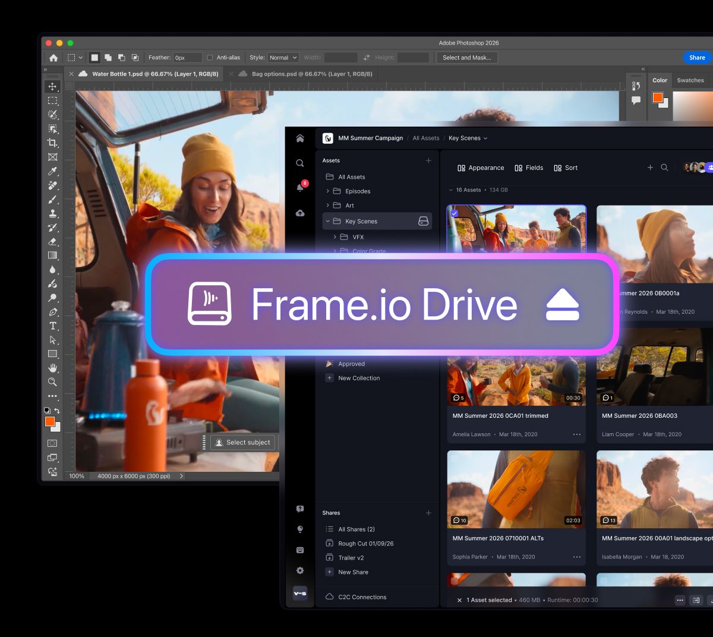Image resolution: width=713 pixels, height=637 pixels.
Task: Open the Swatches tab
Action: (690, 80)
